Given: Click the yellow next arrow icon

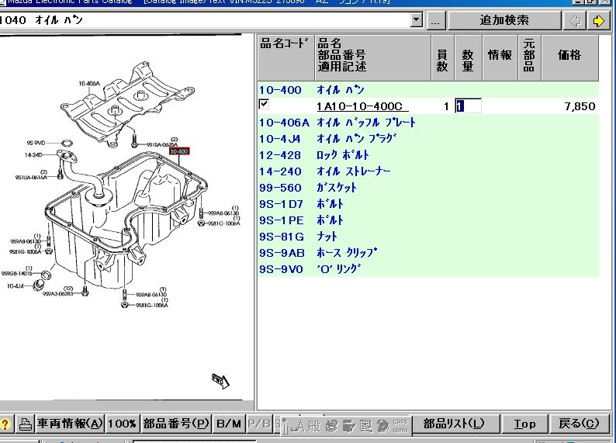Looking at the screenshot, I should 598,21.
